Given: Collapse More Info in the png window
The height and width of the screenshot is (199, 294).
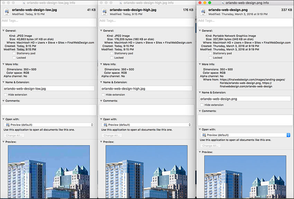Looking at the screenshot, I should 200,64.
